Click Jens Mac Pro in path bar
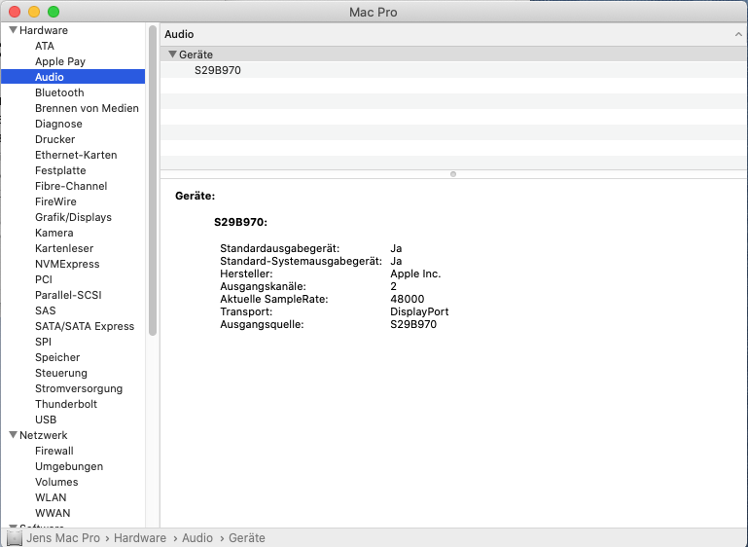Viewport: 748px width, 547px height. (x=63, y=538)
